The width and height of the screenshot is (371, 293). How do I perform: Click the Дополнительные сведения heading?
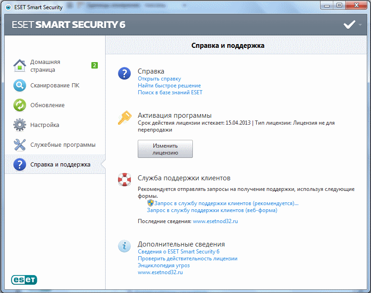click(181, 244)
